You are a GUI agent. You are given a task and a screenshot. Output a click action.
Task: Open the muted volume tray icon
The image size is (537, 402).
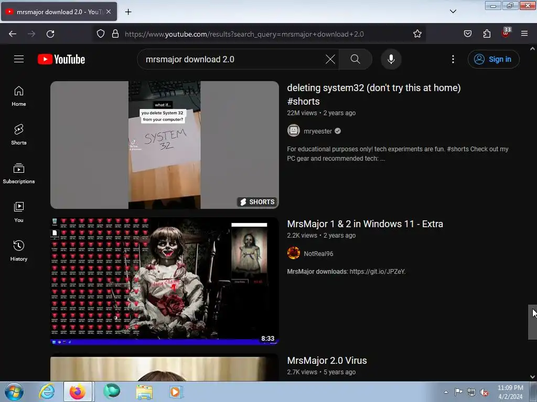click(484, 392)
